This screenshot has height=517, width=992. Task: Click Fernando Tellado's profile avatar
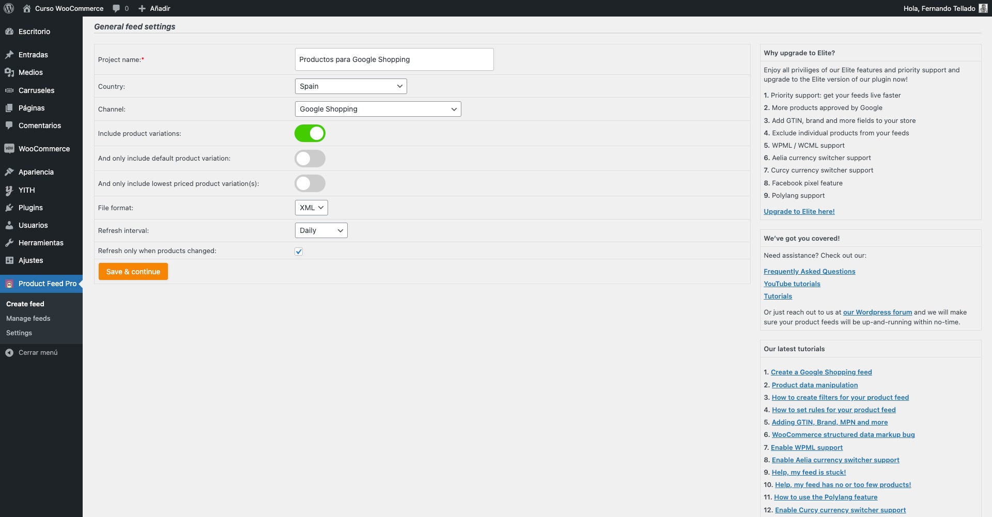click(983, 8)
